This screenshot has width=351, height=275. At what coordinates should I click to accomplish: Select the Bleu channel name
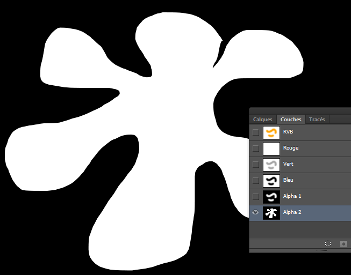(288, 180)
